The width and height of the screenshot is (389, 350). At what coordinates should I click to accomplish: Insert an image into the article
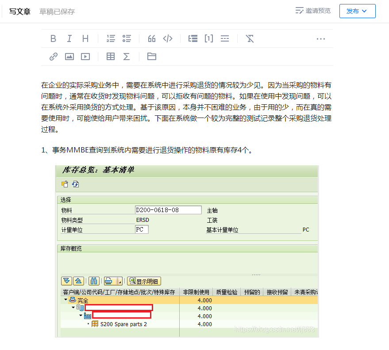click(69, 57)
